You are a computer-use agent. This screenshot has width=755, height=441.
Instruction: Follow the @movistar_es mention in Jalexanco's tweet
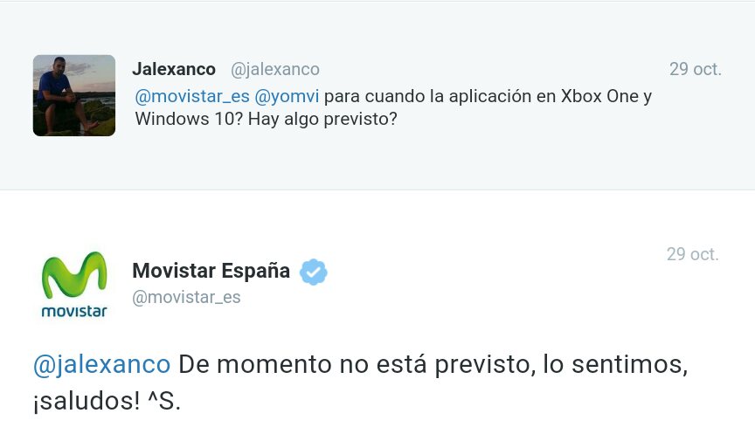191,96
